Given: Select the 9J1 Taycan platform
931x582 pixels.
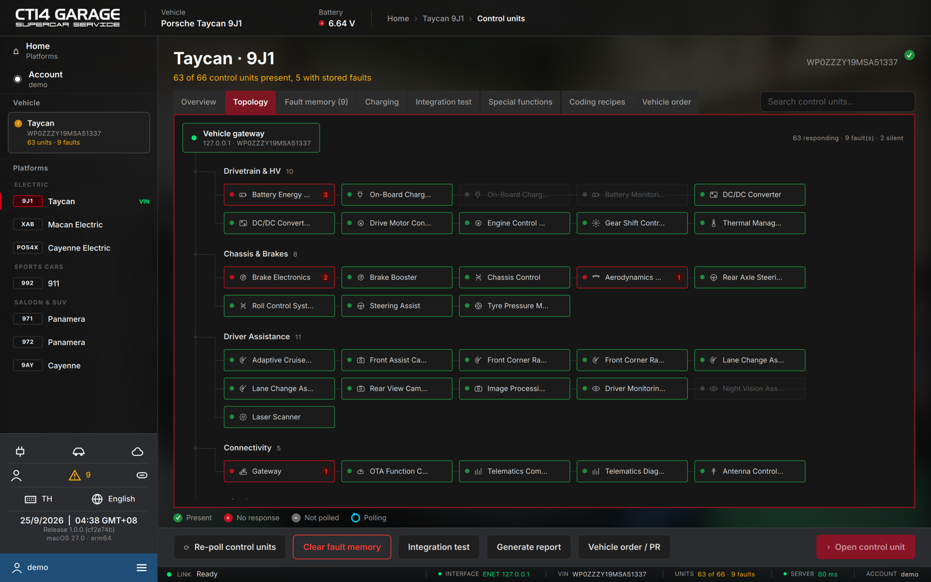Looking at the screenshot, I should tap(79, 201).
